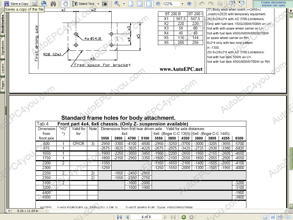The width and height of the screenshot is (293, 220).
Task: Click the Save a Copy button
Action: (17, 4)
